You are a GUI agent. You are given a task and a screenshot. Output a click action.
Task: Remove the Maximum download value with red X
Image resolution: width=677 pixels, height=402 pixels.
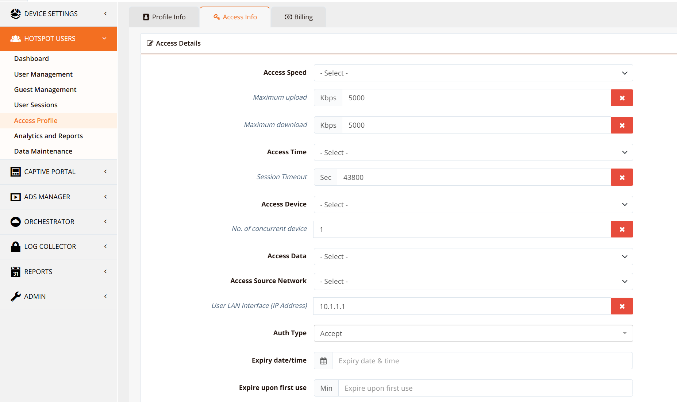pyautogui.click(x=622, y=125)
